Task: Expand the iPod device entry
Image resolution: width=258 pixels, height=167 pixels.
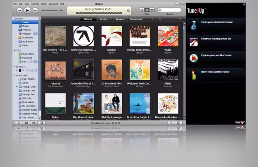Action: tap(17, 70)
